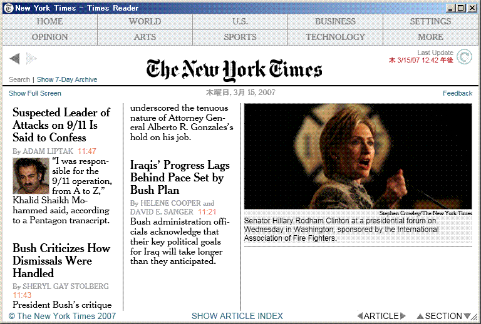Click the 11:21 article timestamp
The width and height of the screenshot is (481, 324).
pos(207,212)
